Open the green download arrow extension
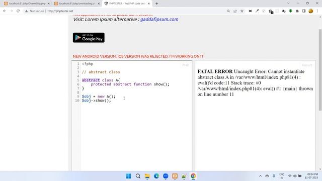 click(290, 11)
